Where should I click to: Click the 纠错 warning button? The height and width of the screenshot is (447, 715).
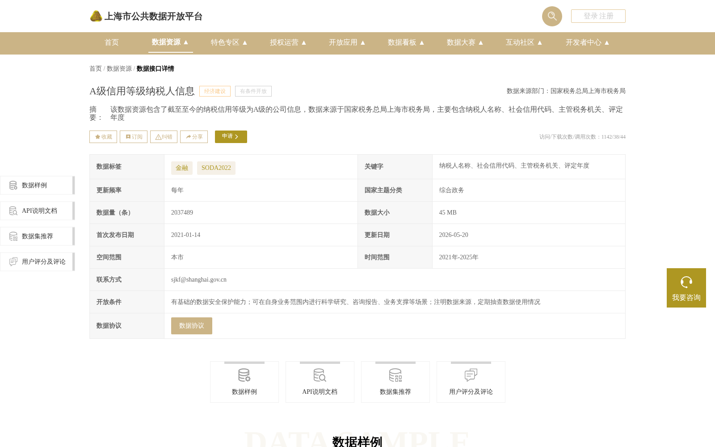point(164,137)
